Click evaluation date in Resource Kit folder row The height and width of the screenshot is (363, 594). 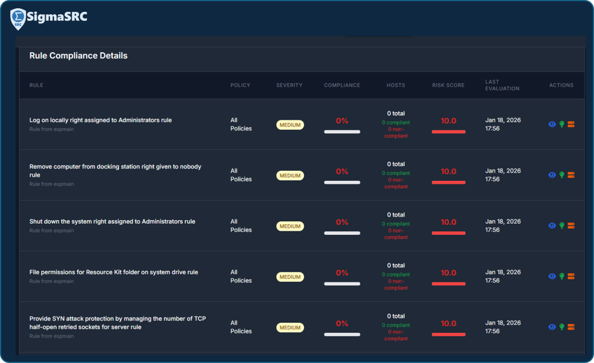click(x=503, y=276)
